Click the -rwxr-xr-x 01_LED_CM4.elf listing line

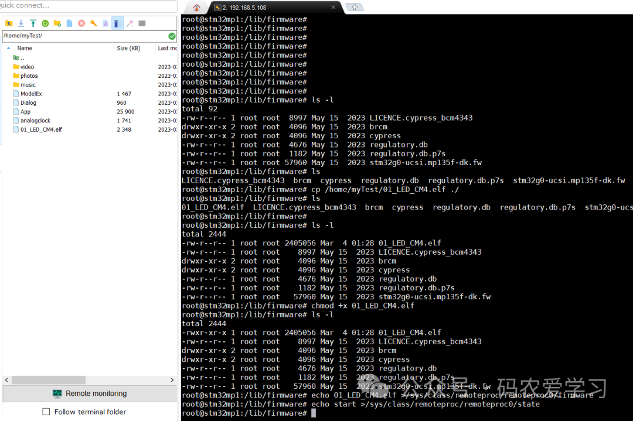pyautogui.click(x=311, y=333)
